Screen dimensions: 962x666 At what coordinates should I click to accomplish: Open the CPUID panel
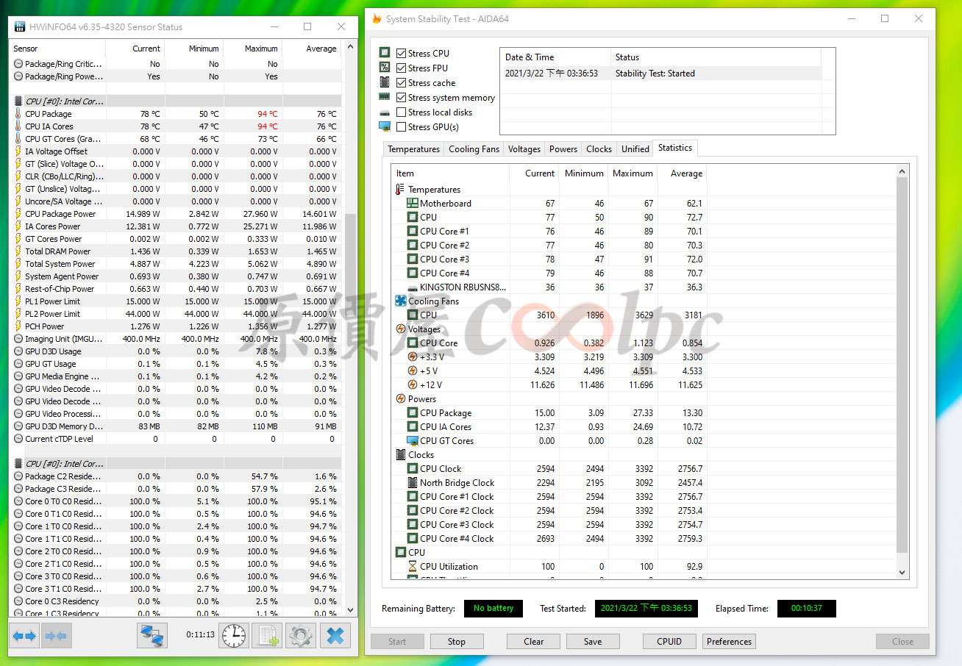[x=669, y=642]
